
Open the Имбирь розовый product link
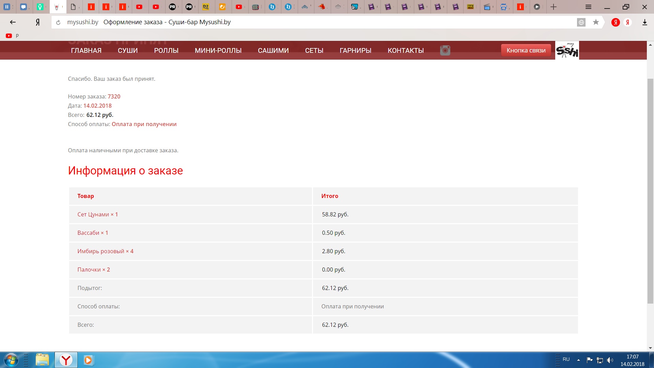(101, 251)
